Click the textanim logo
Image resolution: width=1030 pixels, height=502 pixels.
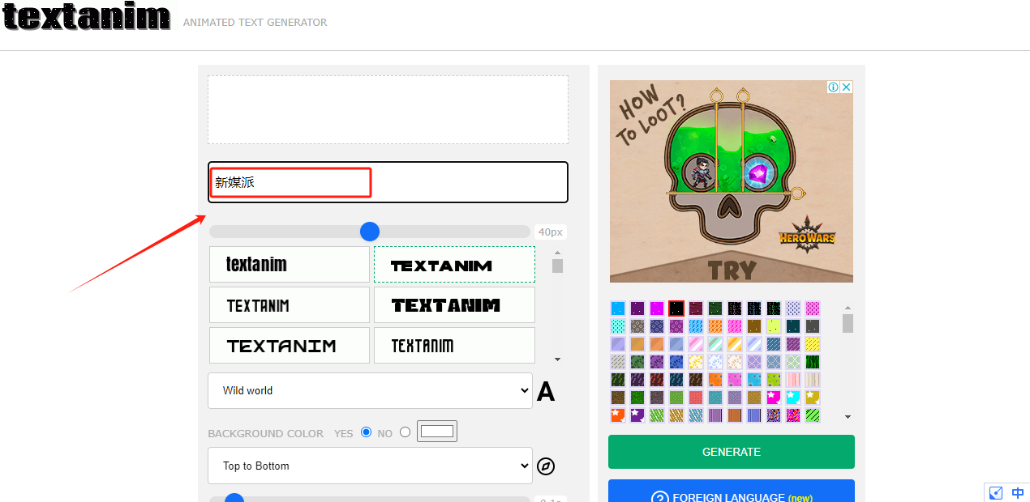pyautogui.click(x=87, y=16)
